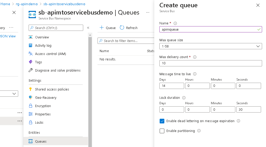Open Access control (IAM) page
Viewport: 266px width, 147px height.
[x=50, y=54]
